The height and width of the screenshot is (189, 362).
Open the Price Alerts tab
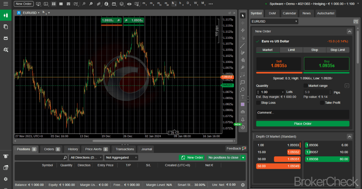pos(96,149)
